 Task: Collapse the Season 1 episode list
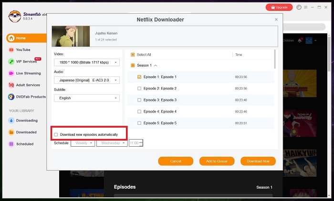coord(156,65)
